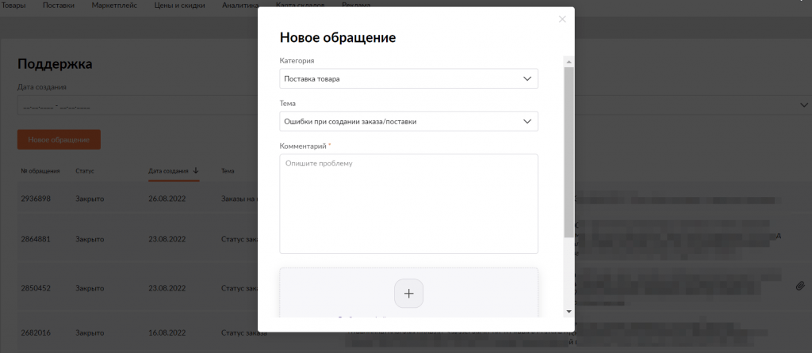
Task: Go to Поставки in top navigation
Action: tap(59, 6)
